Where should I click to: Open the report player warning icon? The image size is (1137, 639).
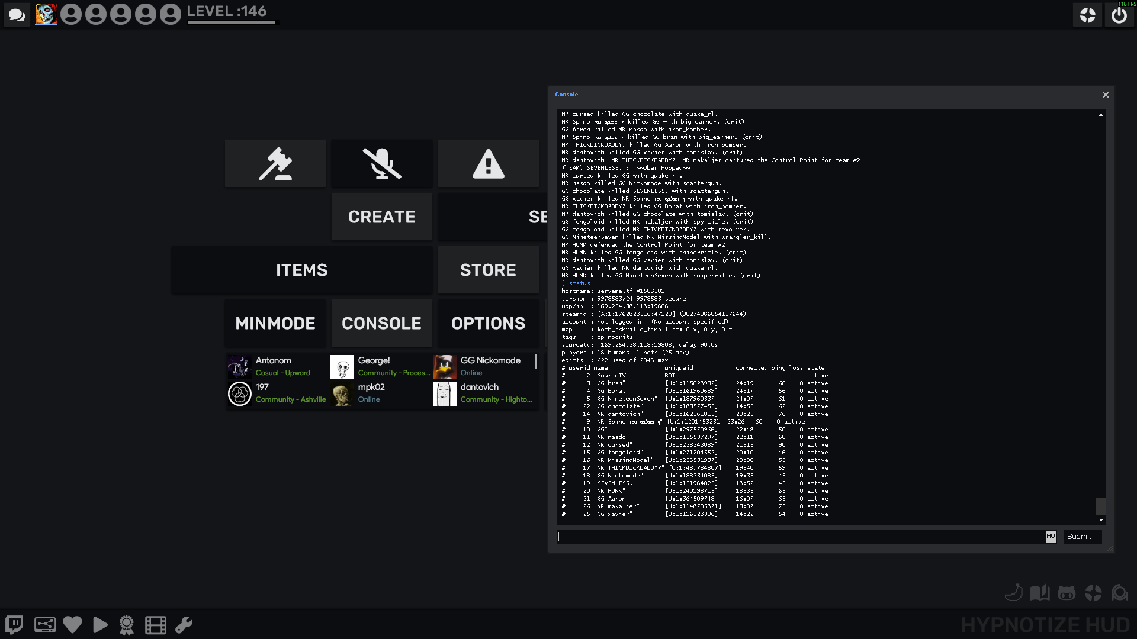click(489, 164)
